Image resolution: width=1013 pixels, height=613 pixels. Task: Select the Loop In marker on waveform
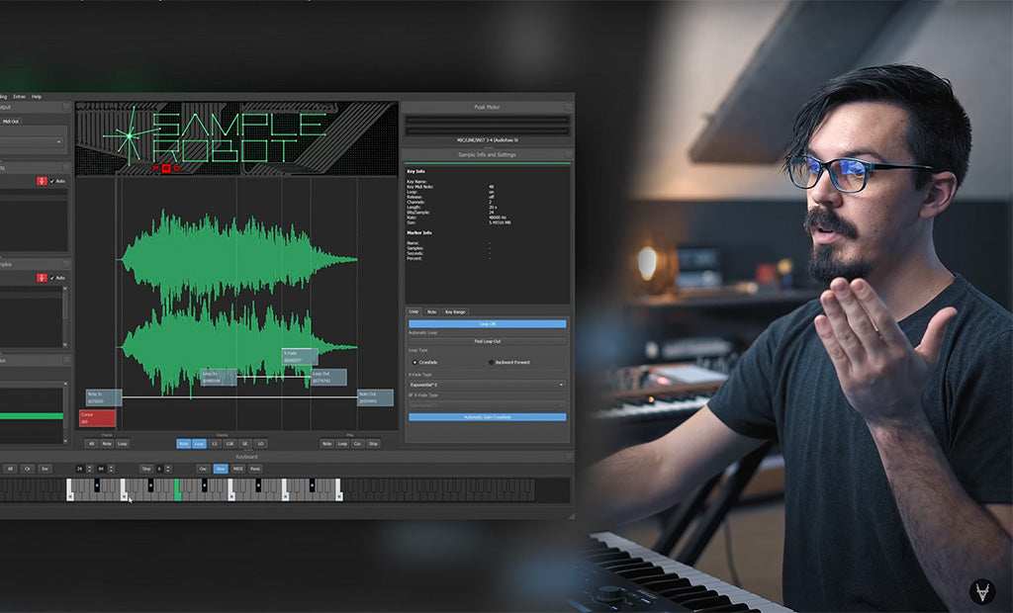tap(217, 377)
